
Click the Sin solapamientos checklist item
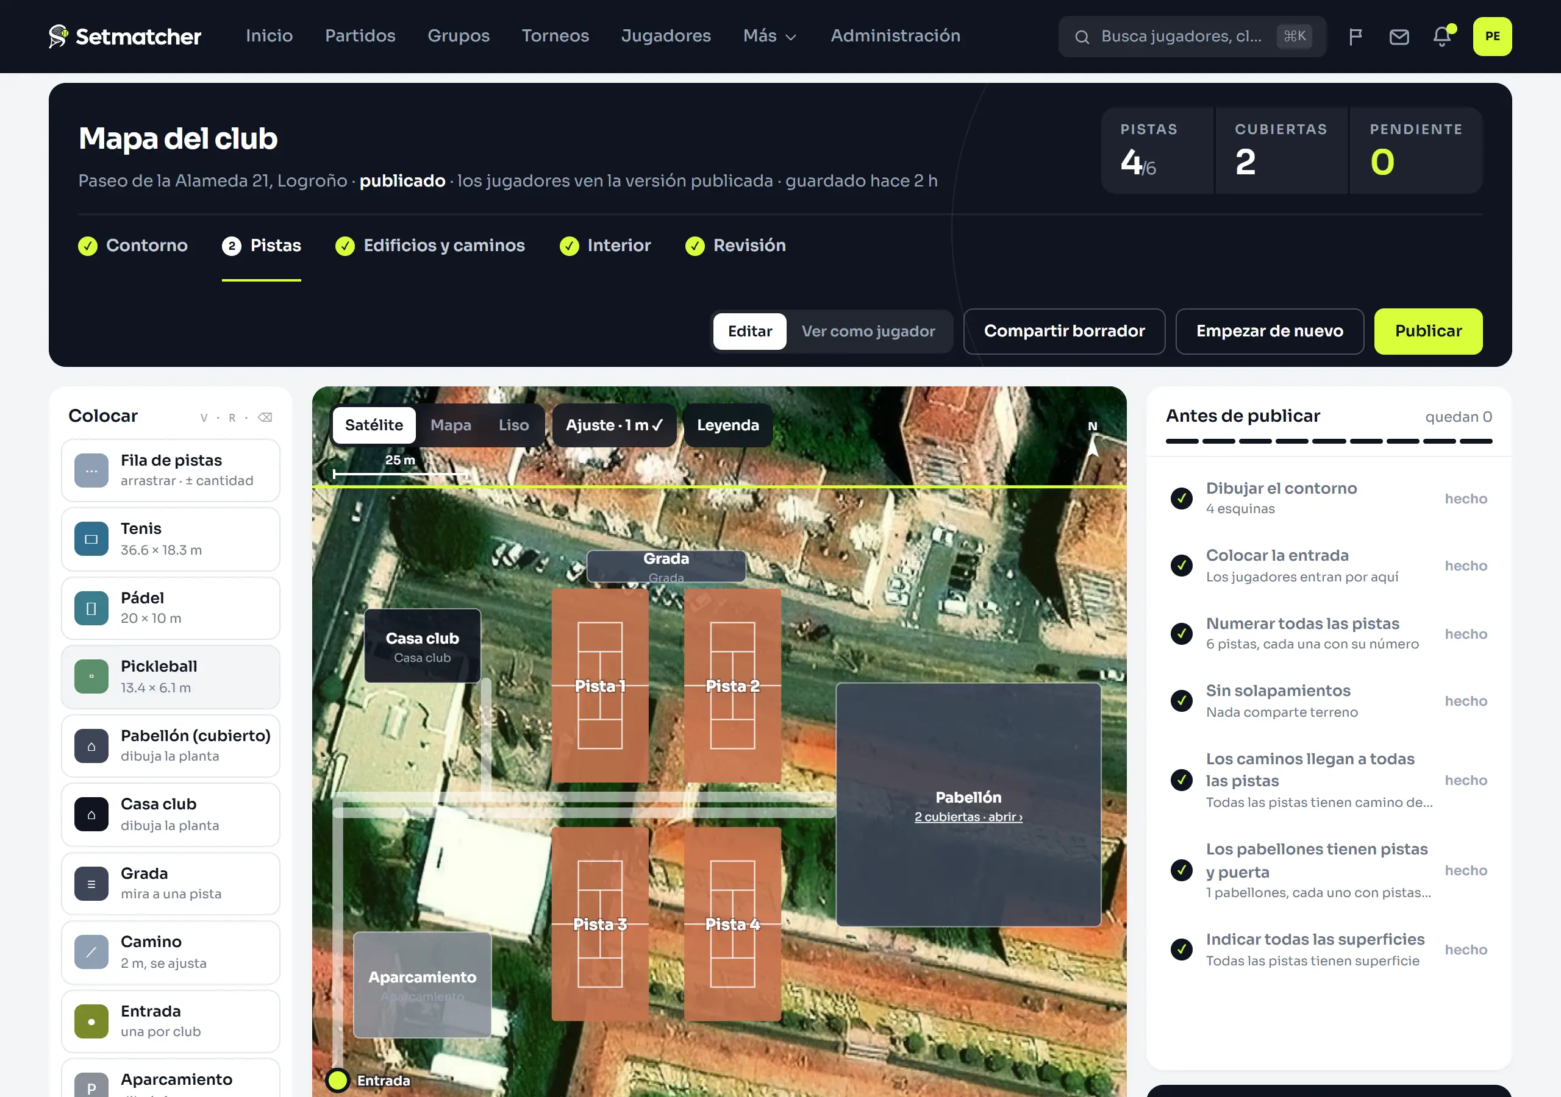click(x=1329, y=701)
